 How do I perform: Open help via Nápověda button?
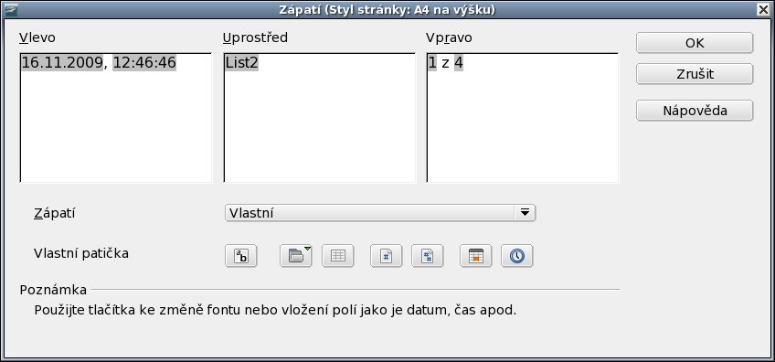[x=695, y=111]
